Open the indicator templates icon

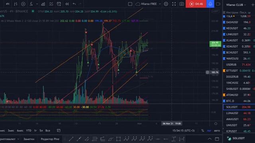[x=51, y=4]
